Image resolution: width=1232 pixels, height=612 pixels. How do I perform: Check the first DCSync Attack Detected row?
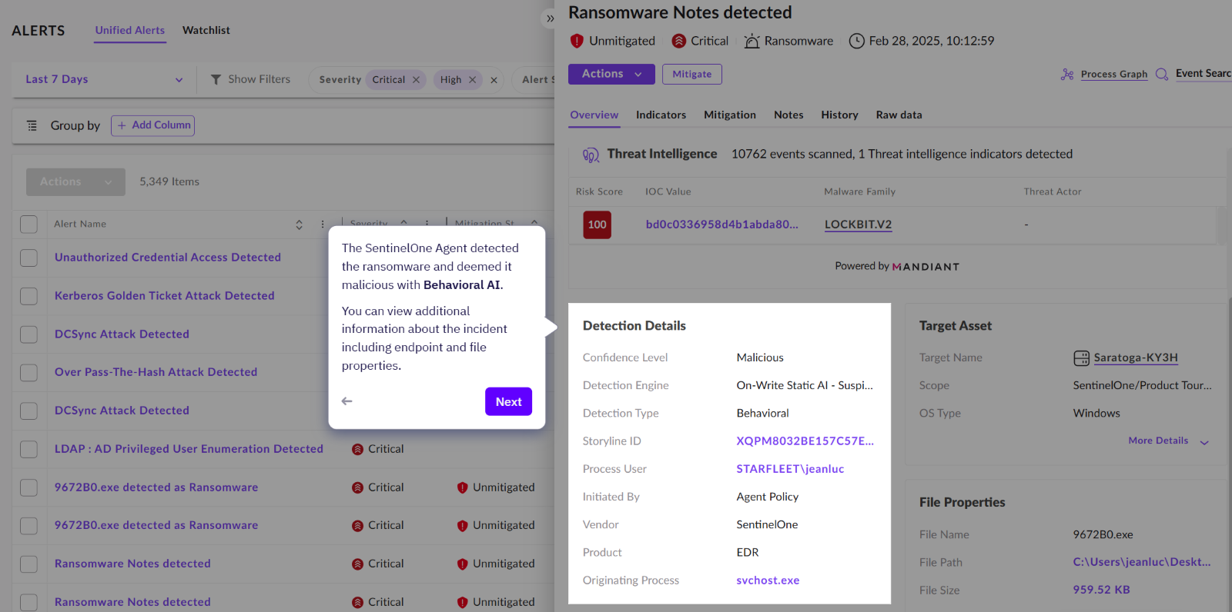28,334
